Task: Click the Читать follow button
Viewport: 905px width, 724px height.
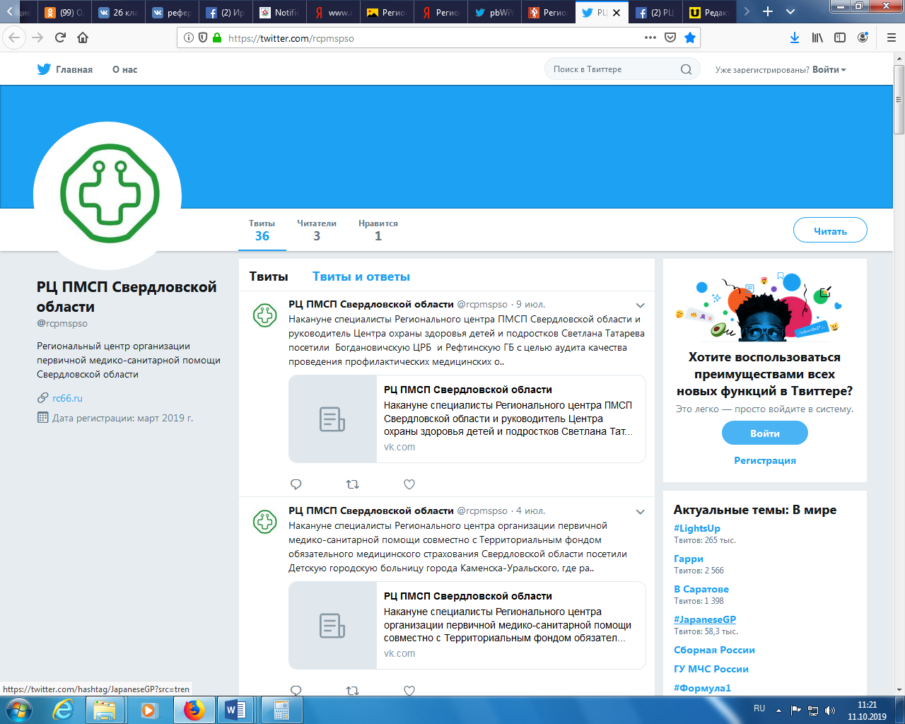Action: pyautogui.click(x=830, y=230)
